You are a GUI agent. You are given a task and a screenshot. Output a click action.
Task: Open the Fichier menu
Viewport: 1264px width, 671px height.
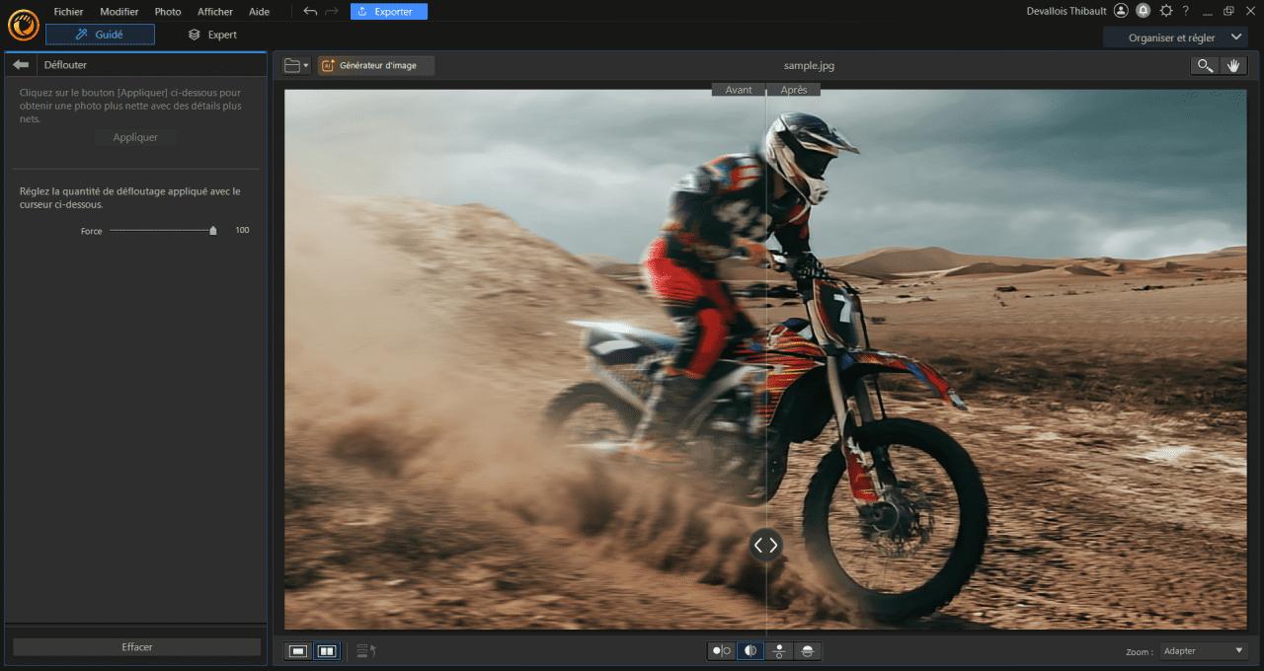click(68, 11)
